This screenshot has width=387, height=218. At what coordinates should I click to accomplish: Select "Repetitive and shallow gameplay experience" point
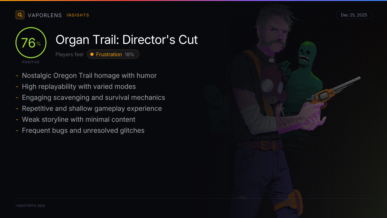(92, 109)
